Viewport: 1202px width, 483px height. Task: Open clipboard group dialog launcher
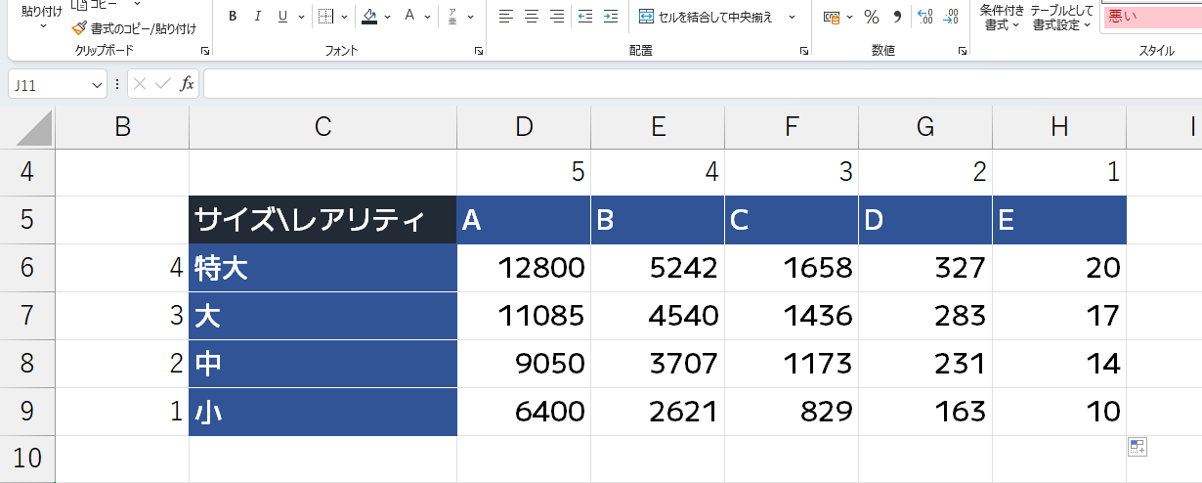click(204, 51)
